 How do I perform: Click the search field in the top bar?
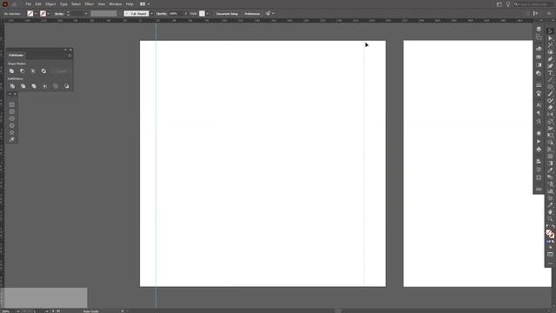pos(533,4)
